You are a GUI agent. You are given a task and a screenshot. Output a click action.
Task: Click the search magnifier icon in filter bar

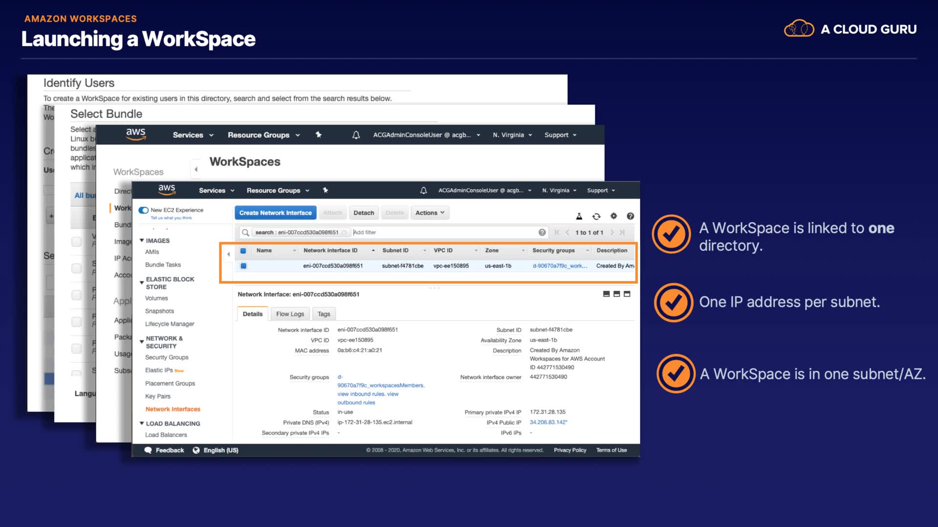pyautogui.click(x=246, y=232)
